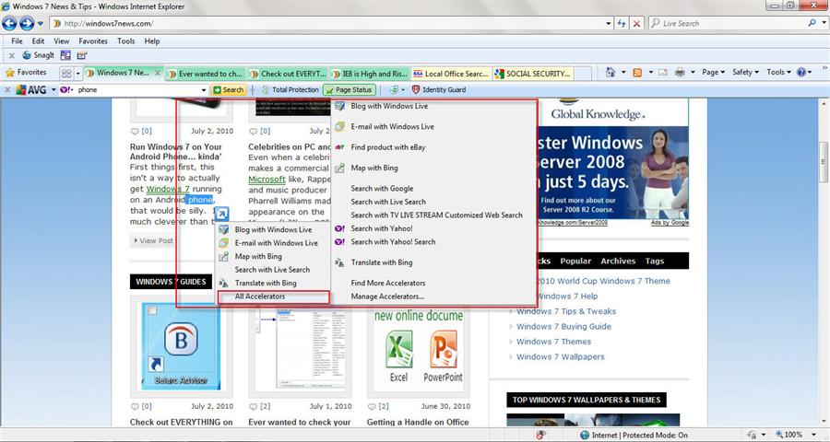The width and height of the screenshot is (830, 442).
Task: Click the Home icon in command bar
Action: tap(611, 73)
